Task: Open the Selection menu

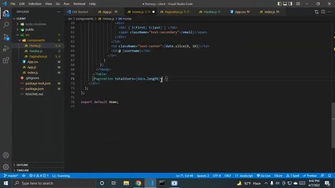Action: tap(35, 4)
